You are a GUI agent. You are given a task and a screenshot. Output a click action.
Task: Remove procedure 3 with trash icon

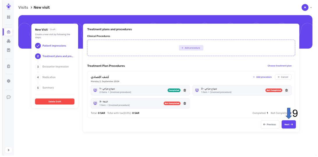coord(185,104)
